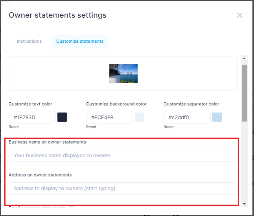The height and width of the screenshot is (216, 254).
Task: Open the dark navy text color swatch
Action: [62, 117]
